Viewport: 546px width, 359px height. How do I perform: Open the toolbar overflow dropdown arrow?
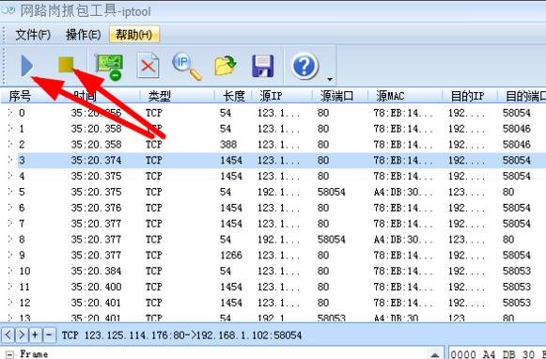tap(330, 79)
